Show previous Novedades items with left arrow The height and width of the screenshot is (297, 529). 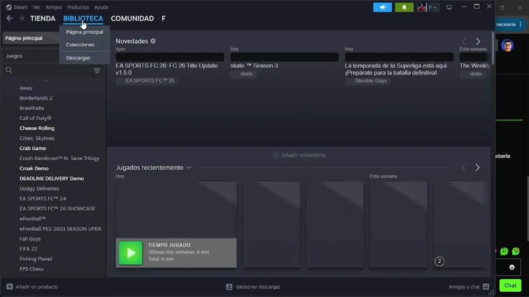(x=464, y=41)
